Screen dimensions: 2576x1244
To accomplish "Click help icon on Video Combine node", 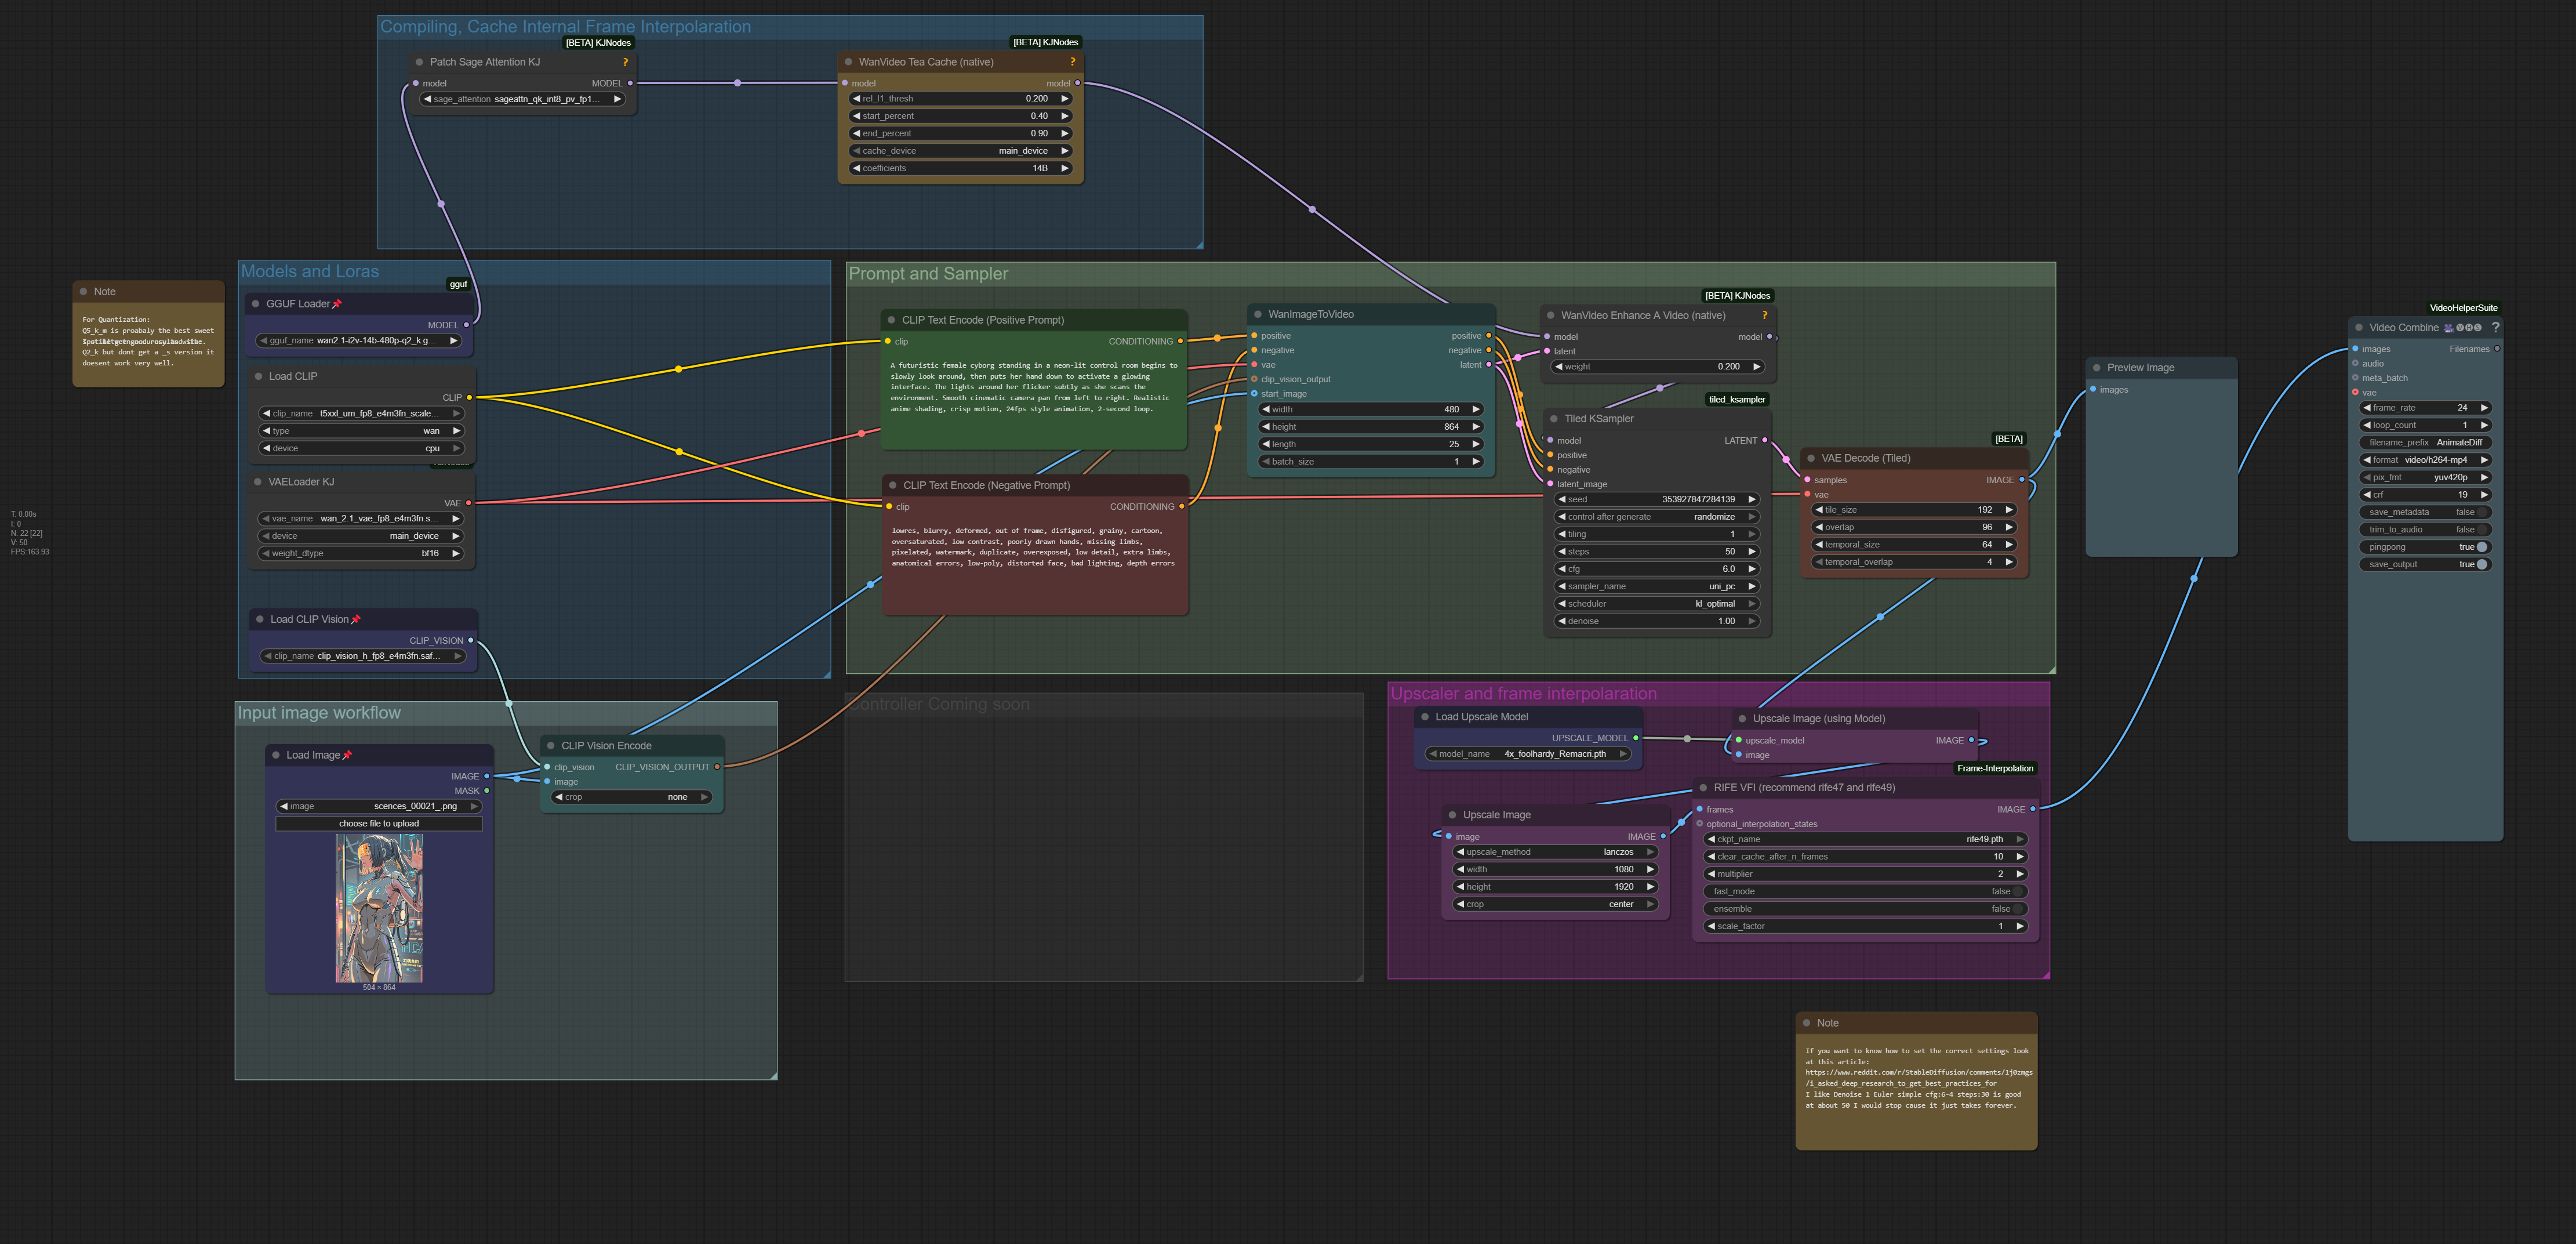I will tap(2495, 327).
